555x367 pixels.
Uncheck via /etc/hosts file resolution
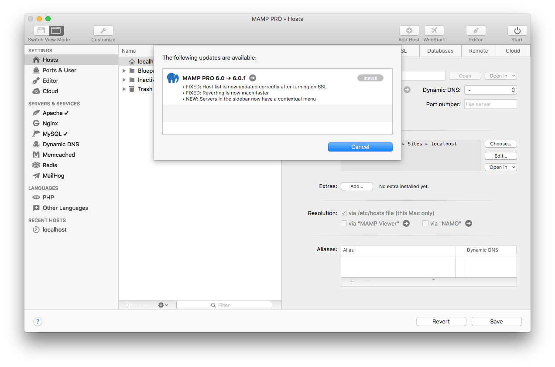[x=343, y=213]
